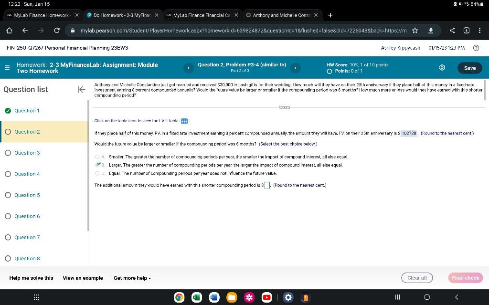Click the Save button
The image size is (489, 305).
(x=470, y=68)
